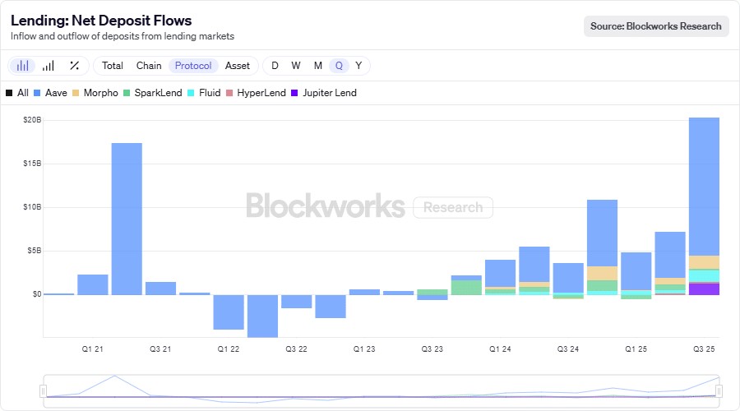Toggle the Morpho legend series
The width and height of the screenshot is (740, 411).
pos(95,93)
